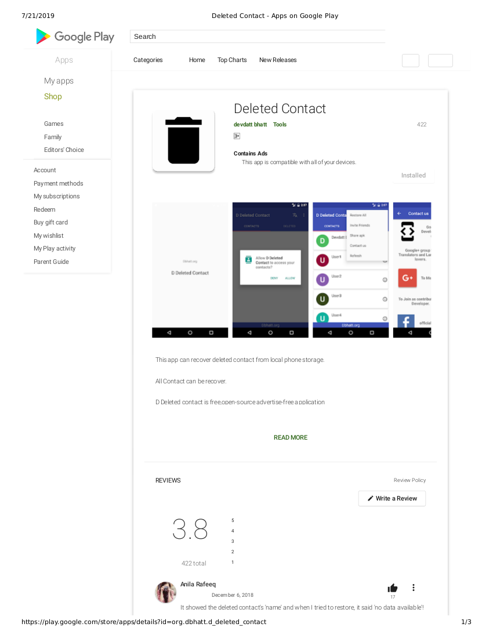Open the Apps section header in sidebar
The height and width of the screenshot is (638, 493).
pyautogui.click(x=64, y=60)
